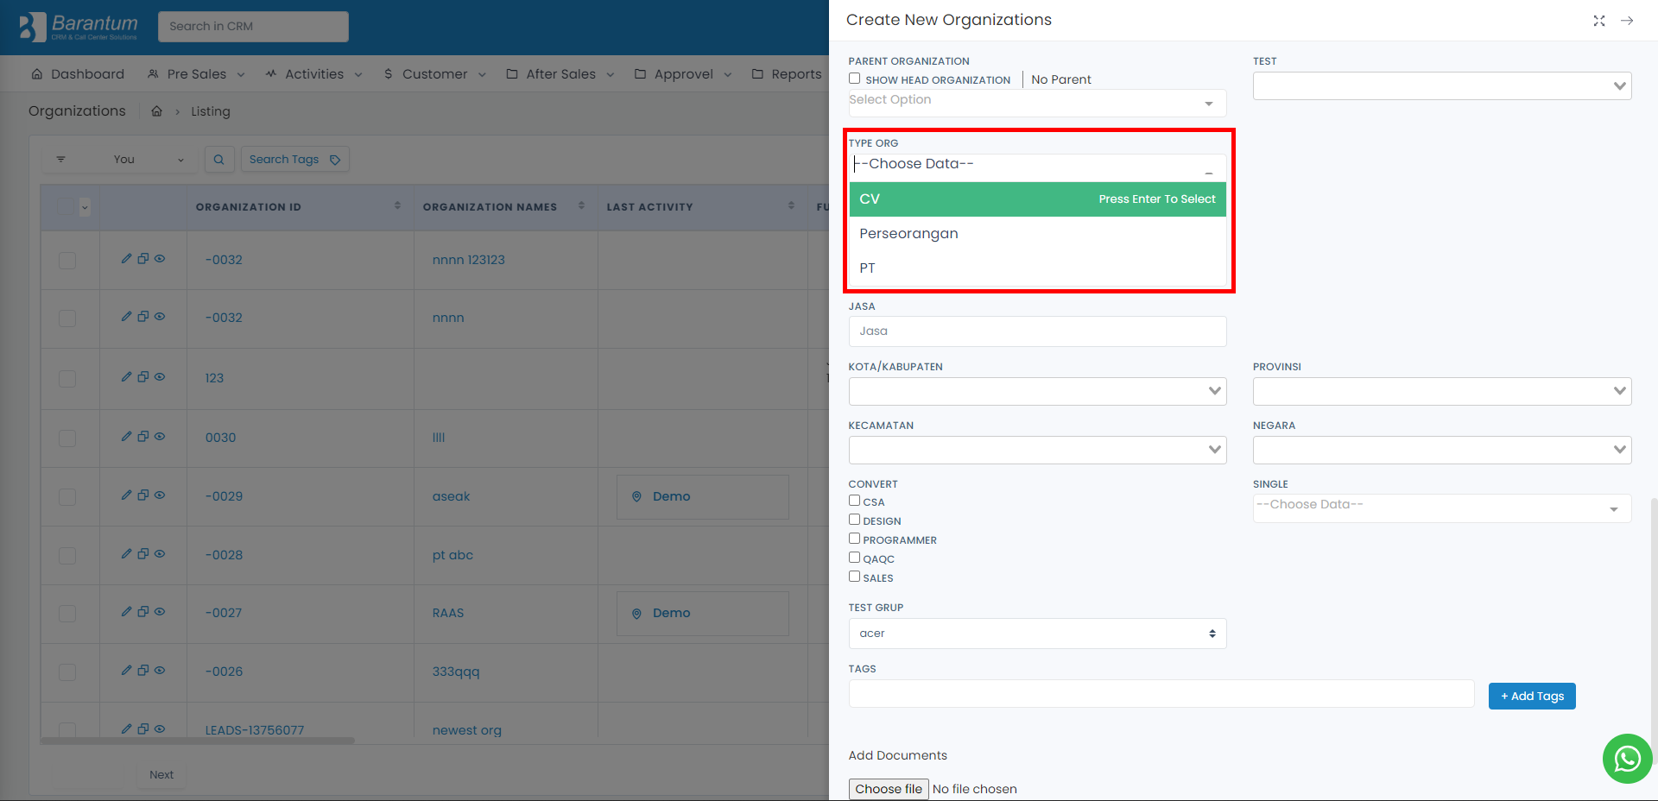Check the PROGRAMMER convert option
This screenshot has height=801, width=1658.
point(854,539)
